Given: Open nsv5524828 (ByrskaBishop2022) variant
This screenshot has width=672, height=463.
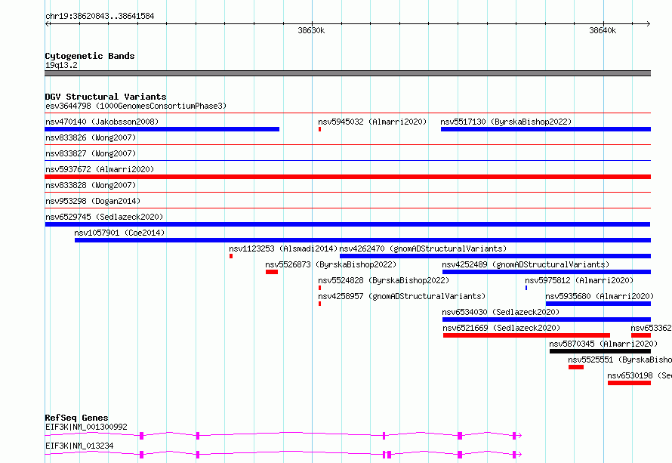Looking at the screenshot, I should pos(384,280).
